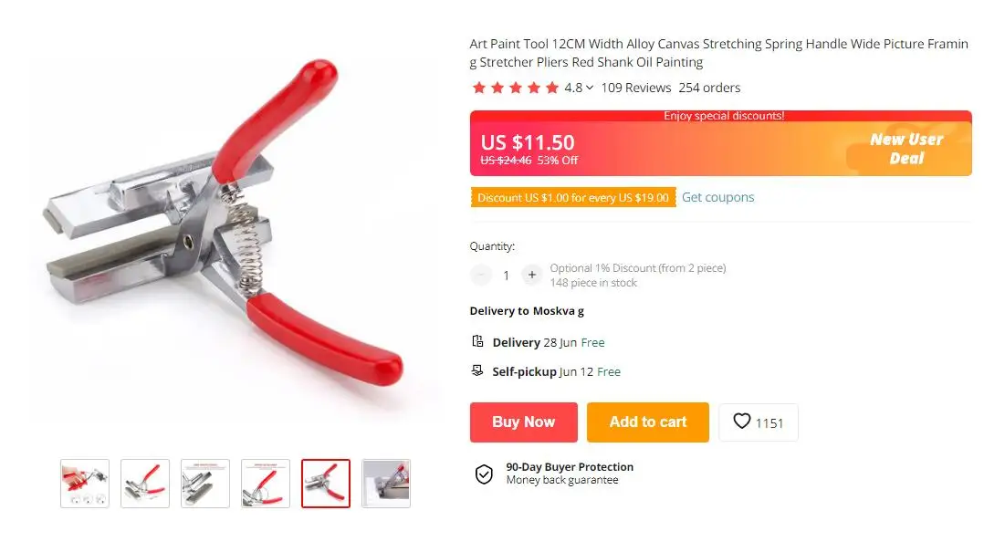This screenshot has height=552, width=984.
Task: Click the delivery document icon
Action: (x=477, y=341)
